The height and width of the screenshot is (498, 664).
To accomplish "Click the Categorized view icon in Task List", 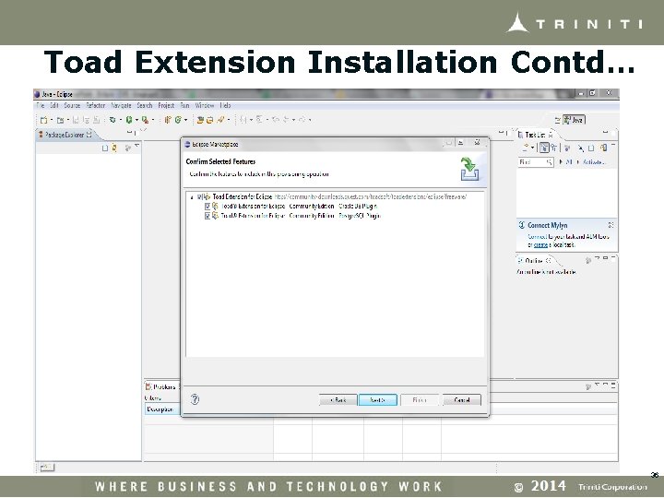I will [x=544, y=148].
